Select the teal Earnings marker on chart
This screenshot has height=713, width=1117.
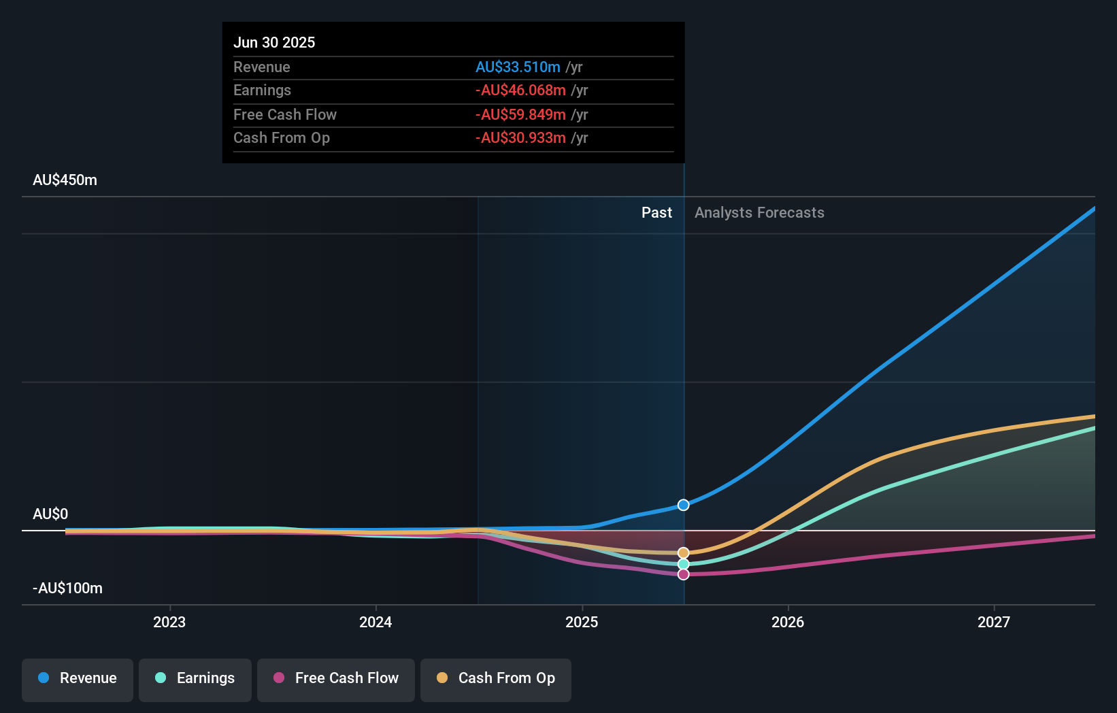click(x=683, y=563)
